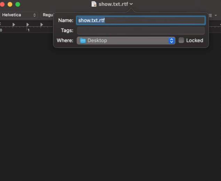Click into the Name text field
Image resolution: width=221 pixels, height=181 pixels.
[x=141, y=20]
